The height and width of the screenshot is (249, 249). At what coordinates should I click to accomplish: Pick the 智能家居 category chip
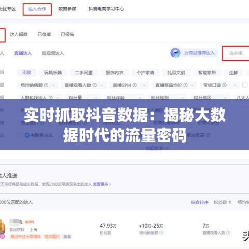[x=207, y=73]
